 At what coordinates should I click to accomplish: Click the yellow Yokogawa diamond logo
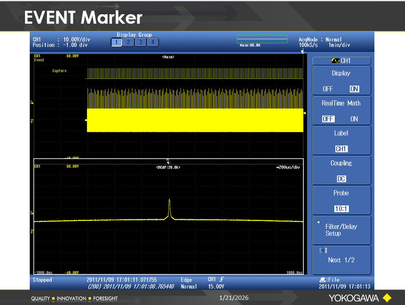[386, 298]
